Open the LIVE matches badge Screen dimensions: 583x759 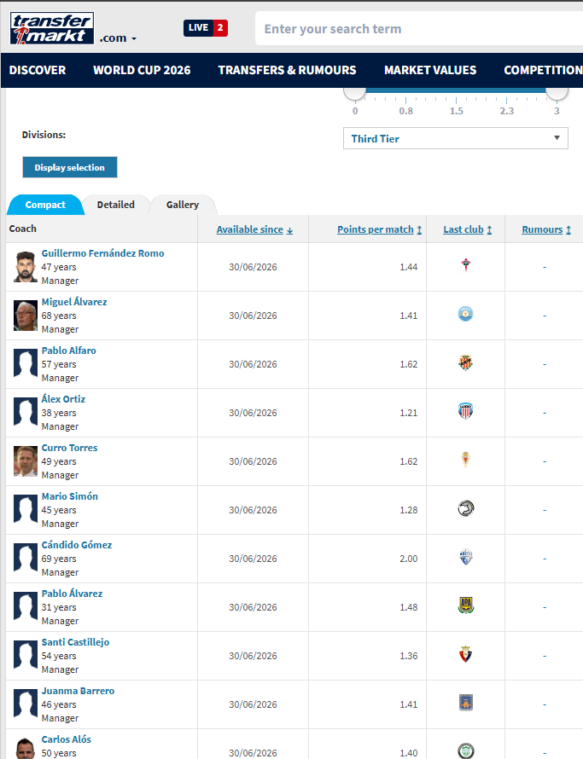pos(206,28)
